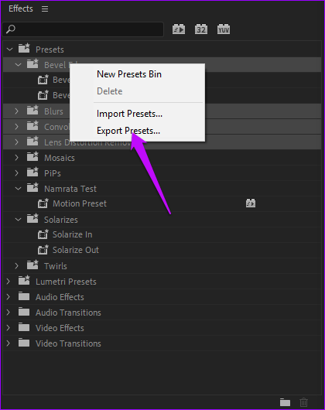
Task: Click the magnifier icon in search box
Action: (11, 29)
